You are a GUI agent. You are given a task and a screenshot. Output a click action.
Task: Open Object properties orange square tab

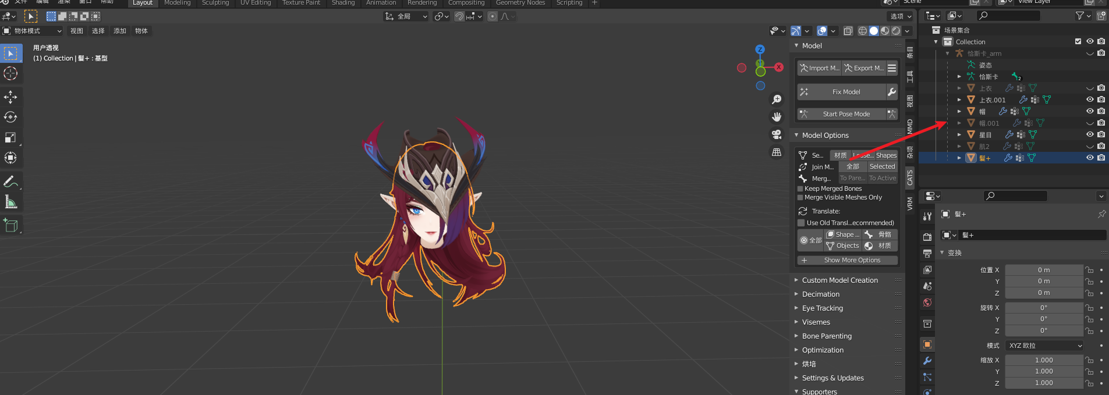click(x=927, y=344)
